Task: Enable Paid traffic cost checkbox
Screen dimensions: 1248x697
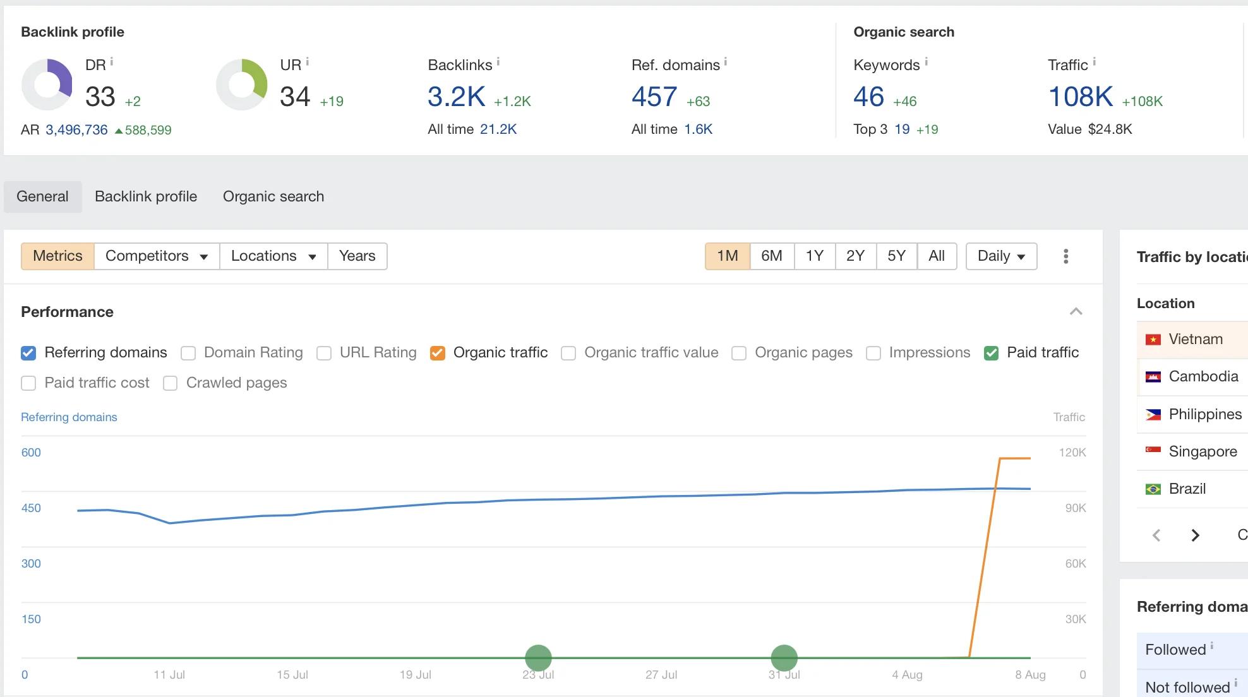Action: [28, 383]
